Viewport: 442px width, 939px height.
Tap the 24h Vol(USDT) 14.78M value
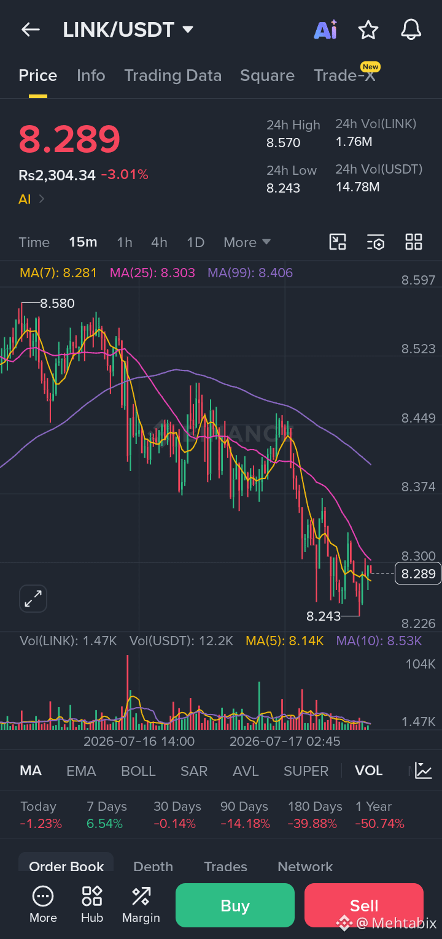coord(357,187)
